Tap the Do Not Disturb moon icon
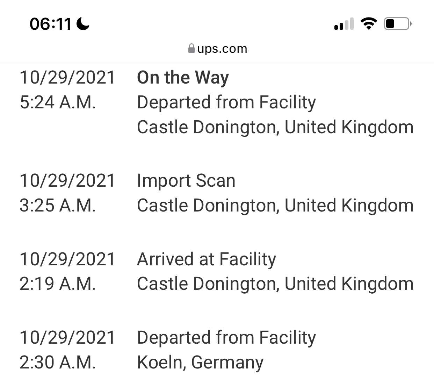 [x=83, y=24]
